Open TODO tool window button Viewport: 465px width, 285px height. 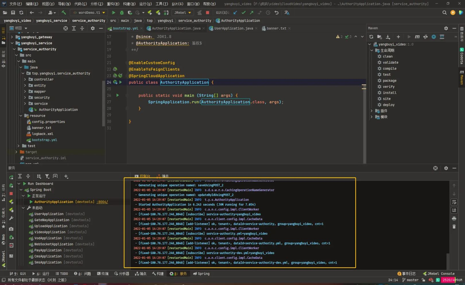coord(62,274)
